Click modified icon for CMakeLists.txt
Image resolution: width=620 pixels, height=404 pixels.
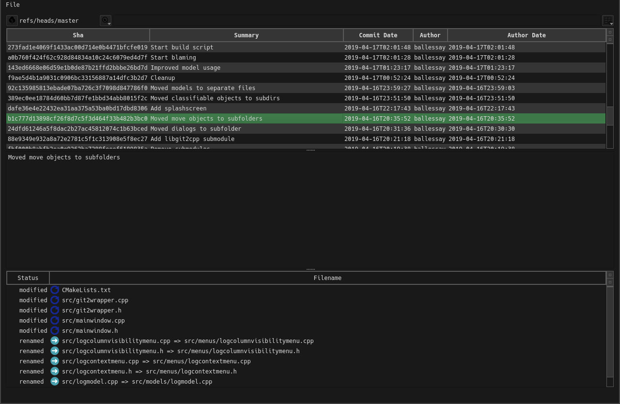coord(55,290)
